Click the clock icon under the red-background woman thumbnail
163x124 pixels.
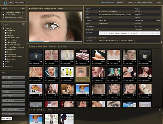[149, 78]
